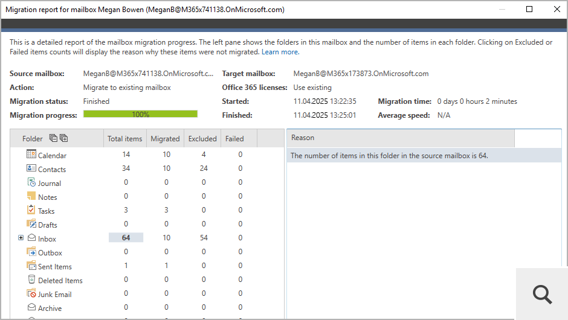The height and width of the screenshot is (320, 568).
Task: Click the Failed column header
Action: (x=234, y=138)
